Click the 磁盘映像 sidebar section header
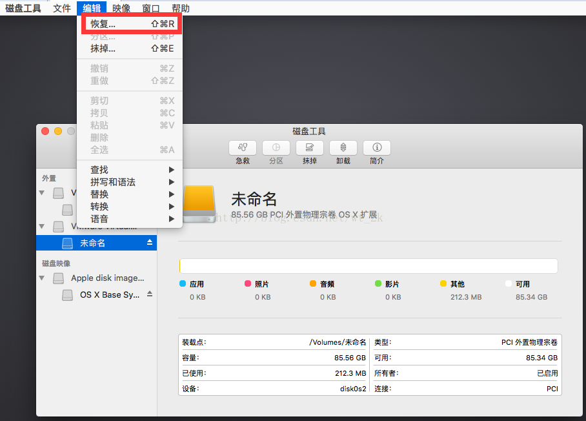The image size is (586, 421). click(56, 263)
